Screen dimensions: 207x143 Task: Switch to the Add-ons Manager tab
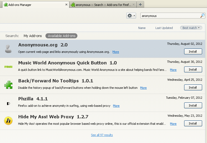pos(32,5)
